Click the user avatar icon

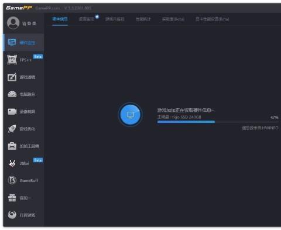click(13, 23)
